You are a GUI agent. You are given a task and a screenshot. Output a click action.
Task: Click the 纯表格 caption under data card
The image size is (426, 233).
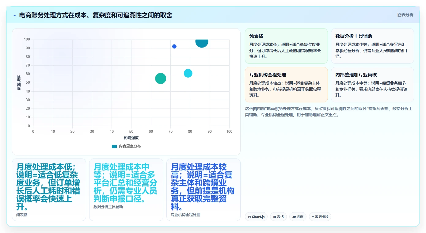[22, 215]
